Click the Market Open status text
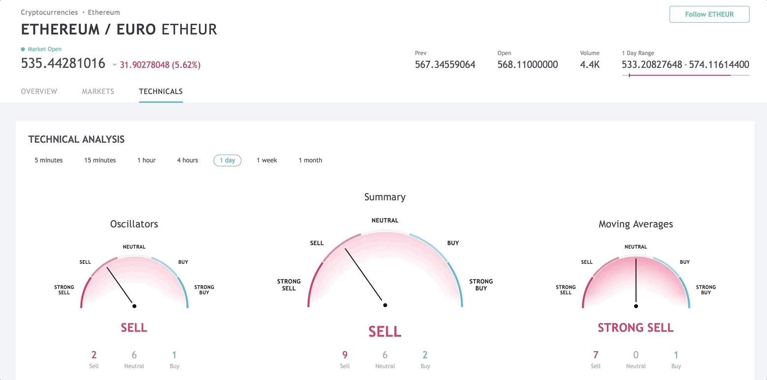Screen dimensions: 767x380 click(45, 49)
